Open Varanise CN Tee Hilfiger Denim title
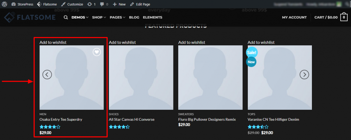The width and height of the screenshot is (351, 140). pyautogui.click(x=273, y=119)
